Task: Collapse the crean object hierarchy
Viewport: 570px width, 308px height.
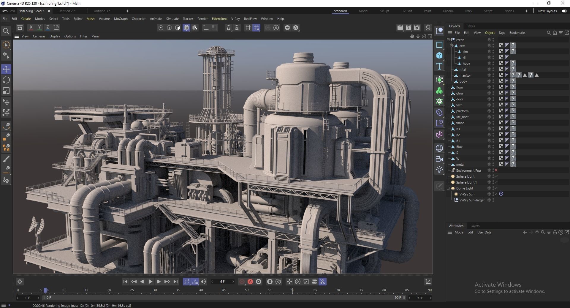Action: 448,40
